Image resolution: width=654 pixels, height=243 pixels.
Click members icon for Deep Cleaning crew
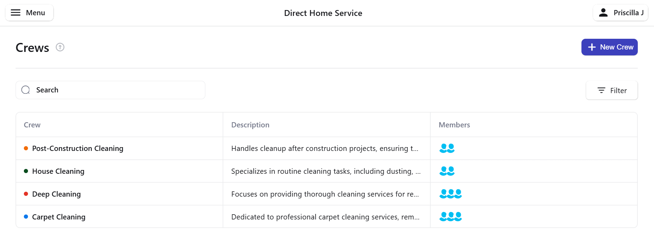(450, 194)
